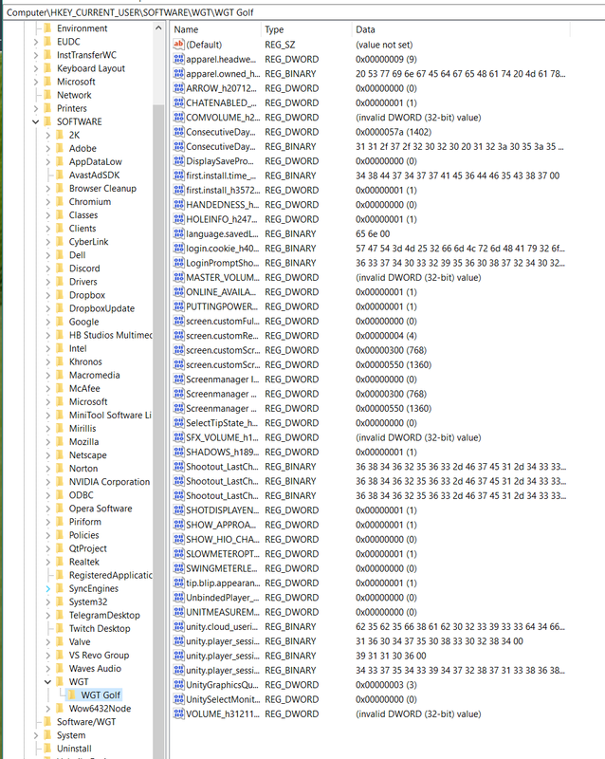Image resolution: width=605 pixels, height=759 pixels.
Task: Click data cell 0x00000003 (3)
Action: coord(386,685)
